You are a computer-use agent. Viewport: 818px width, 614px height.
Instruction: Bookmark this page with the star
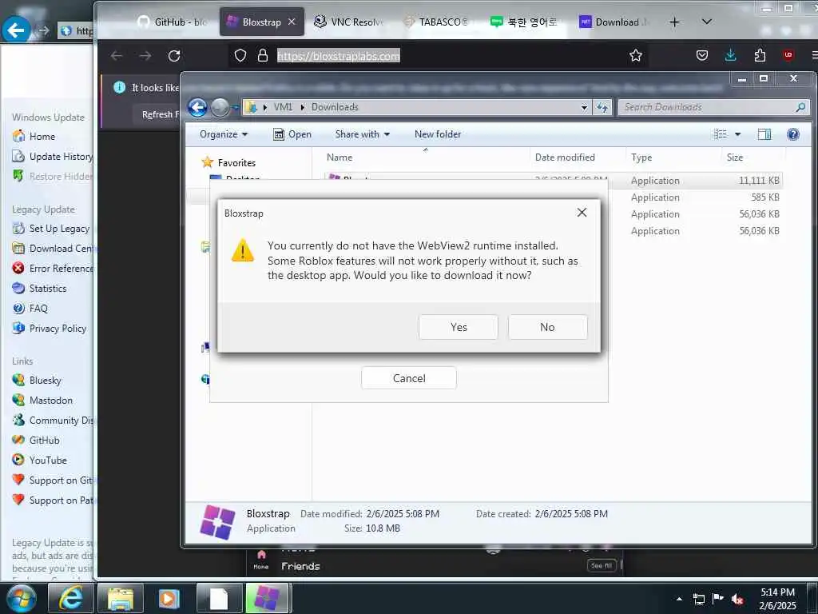click(x=635, y=55)
